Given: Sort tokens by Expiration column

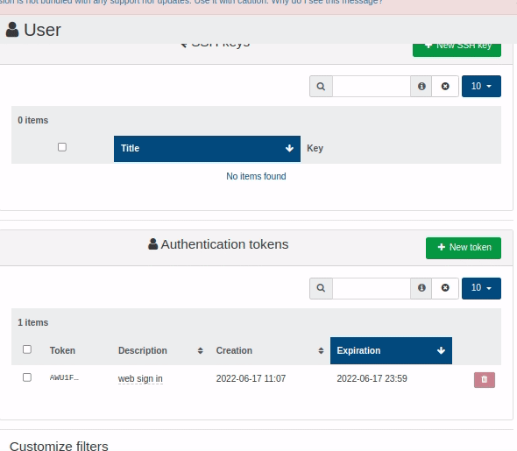Looking at the screenshot, I should click(x=391, y=350).
